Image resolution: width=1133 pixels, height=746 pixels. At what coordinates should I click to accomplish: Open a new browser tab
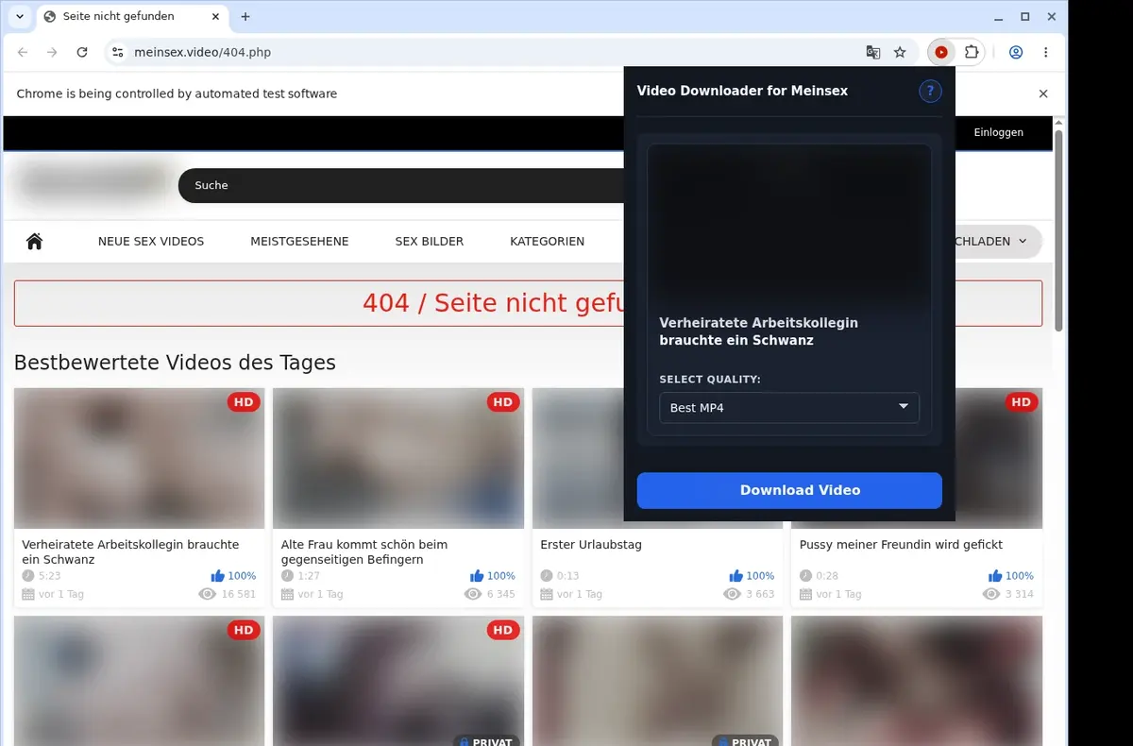(x=245, y=17)
